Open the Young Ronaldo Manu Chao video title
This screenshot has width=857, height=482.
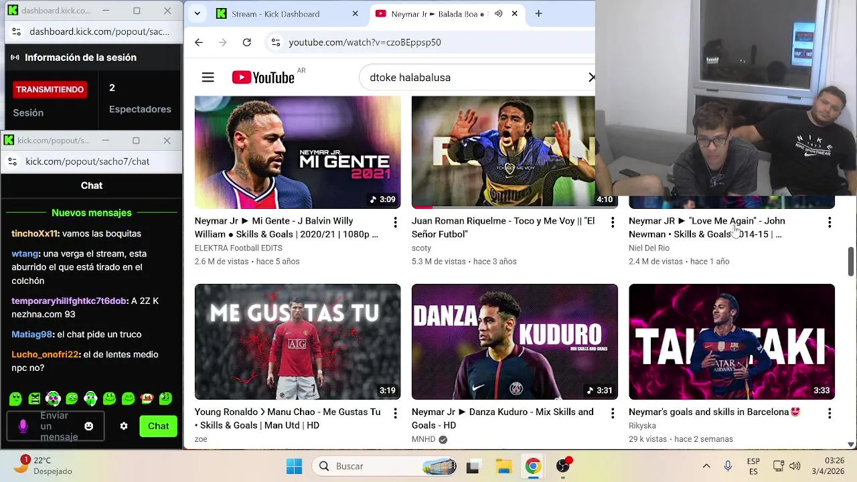click(287, 418)
